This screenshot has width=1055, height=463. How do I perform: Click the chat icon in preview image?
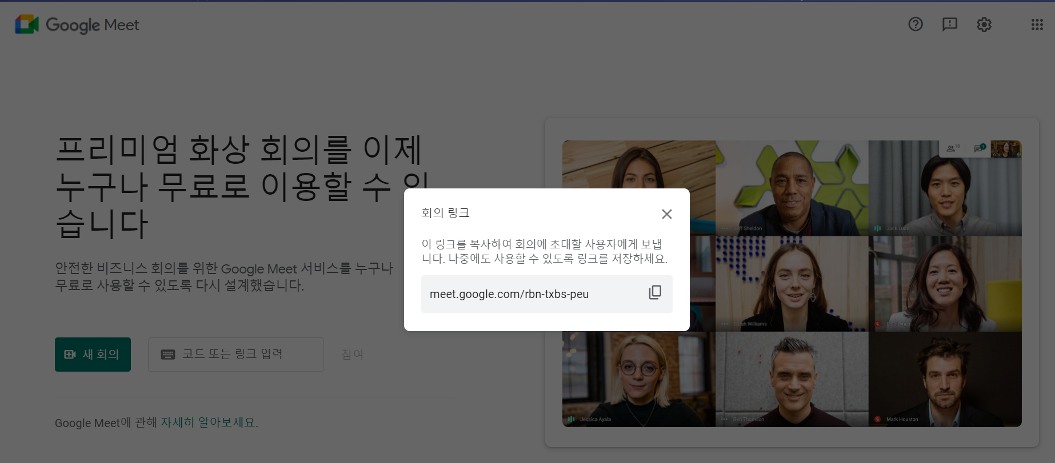980,148
